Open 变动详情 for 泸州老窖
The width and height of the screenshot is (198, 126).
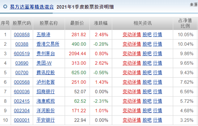coord(132,82)
